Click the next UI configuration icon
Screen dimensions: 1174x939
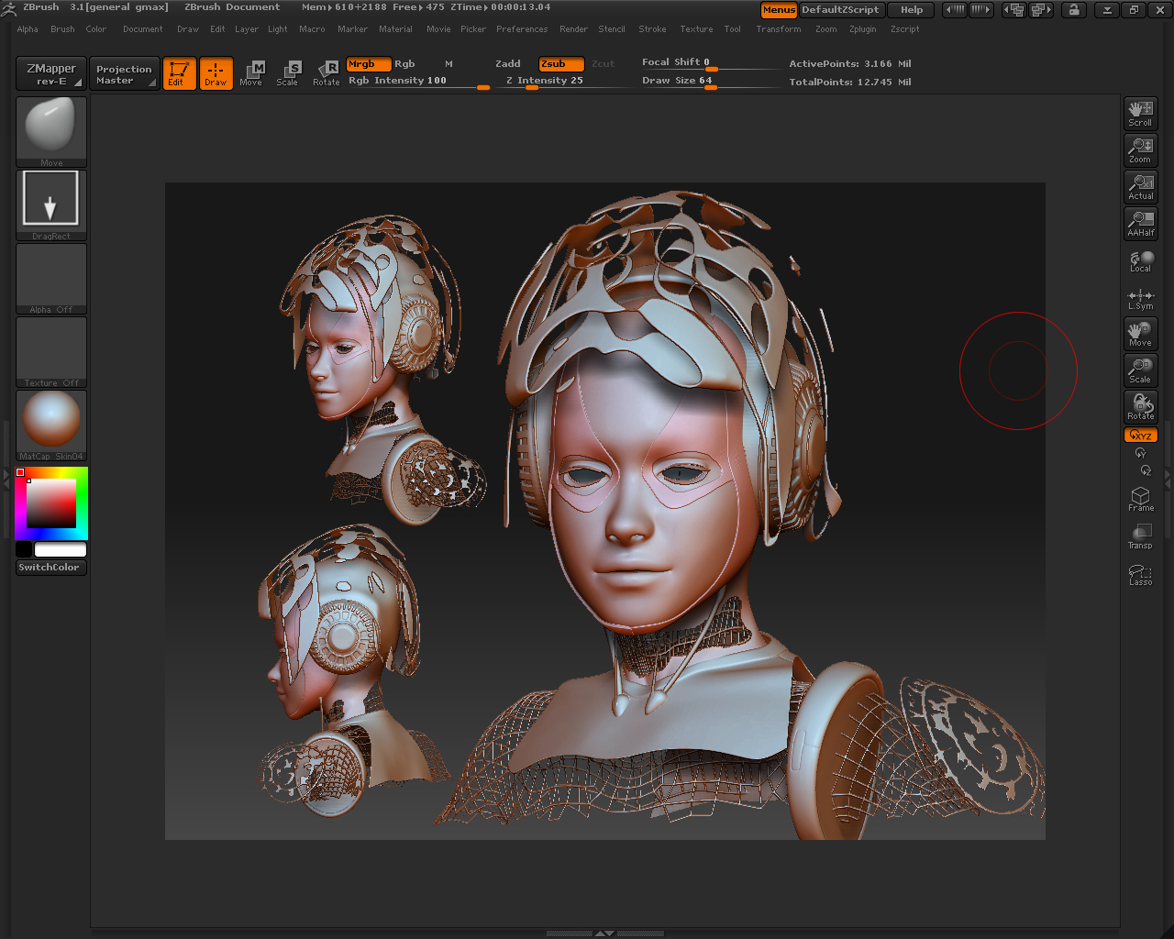[x=1041, y=10]
